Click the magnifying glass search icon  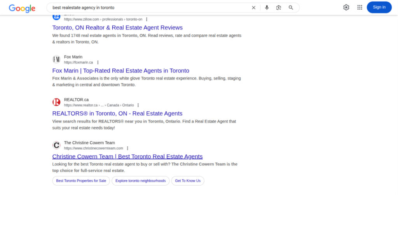click(x=291, y=8)
